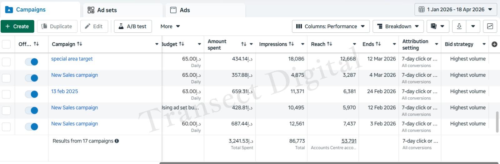
Task: Toggle the New Sales campaign with 687.44 spent
Action: coord(32,127)
